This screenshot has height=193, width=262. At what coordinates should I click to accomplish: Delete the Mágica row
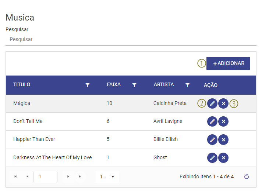pos(223,103)
